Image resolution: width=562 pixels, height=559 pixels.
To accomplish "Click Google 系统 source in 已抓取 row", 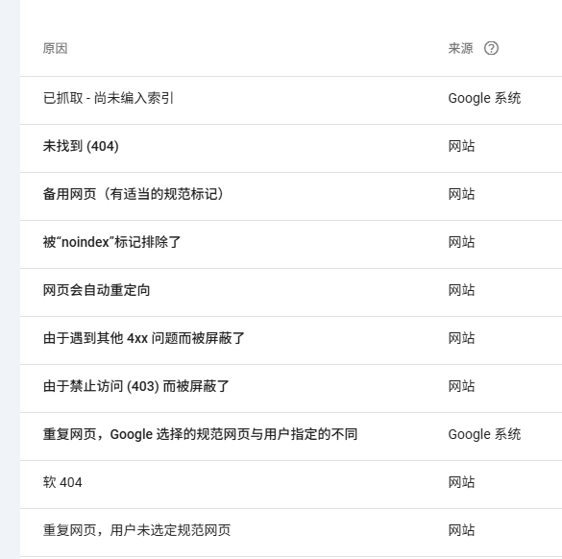I will (484, 98).
